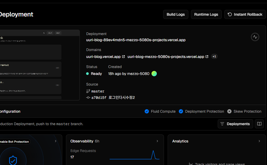
Task: Click the activity pulse icon button
Action: pos(255,37)
